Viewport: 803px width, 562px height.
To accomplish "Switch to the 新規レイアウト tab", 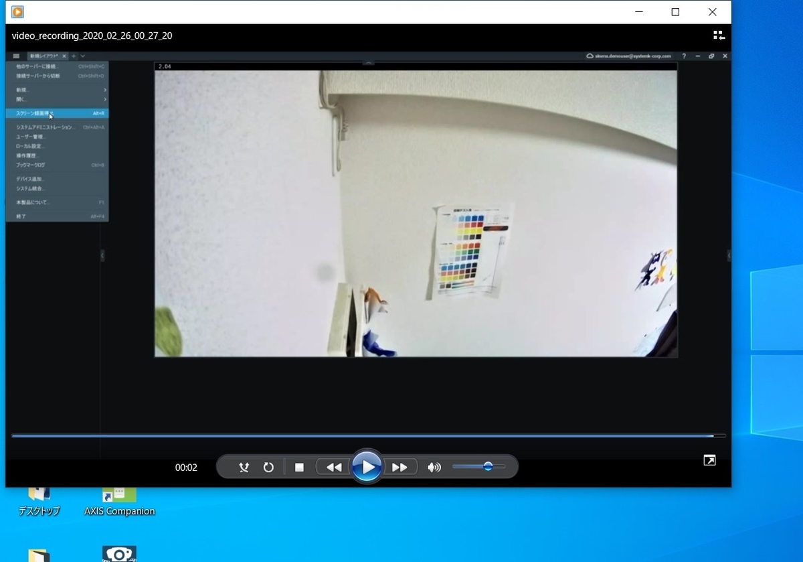I will 43,56.
